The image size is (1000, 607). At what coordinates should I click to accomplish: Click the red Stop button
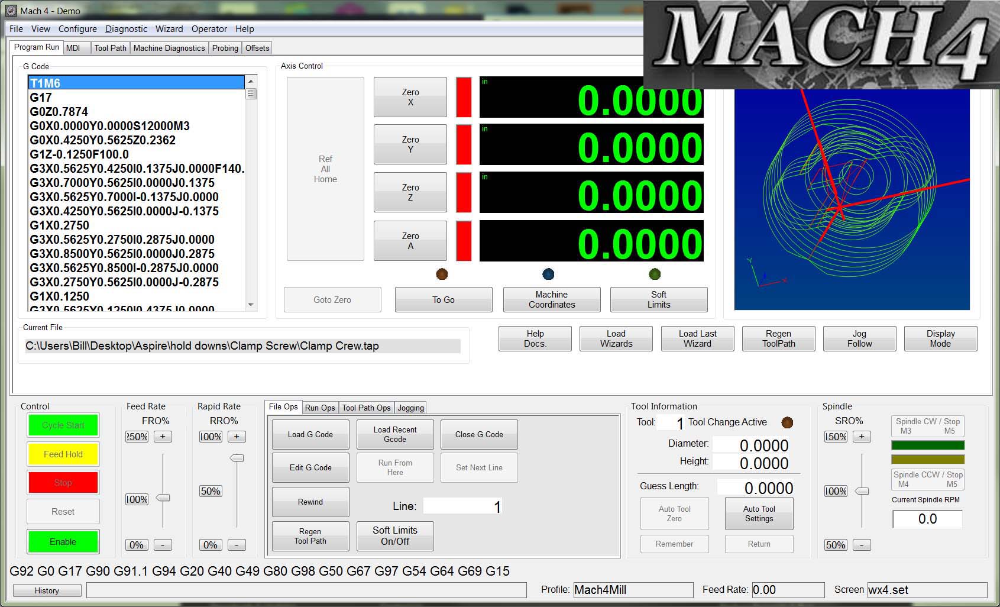coord(63,482)
